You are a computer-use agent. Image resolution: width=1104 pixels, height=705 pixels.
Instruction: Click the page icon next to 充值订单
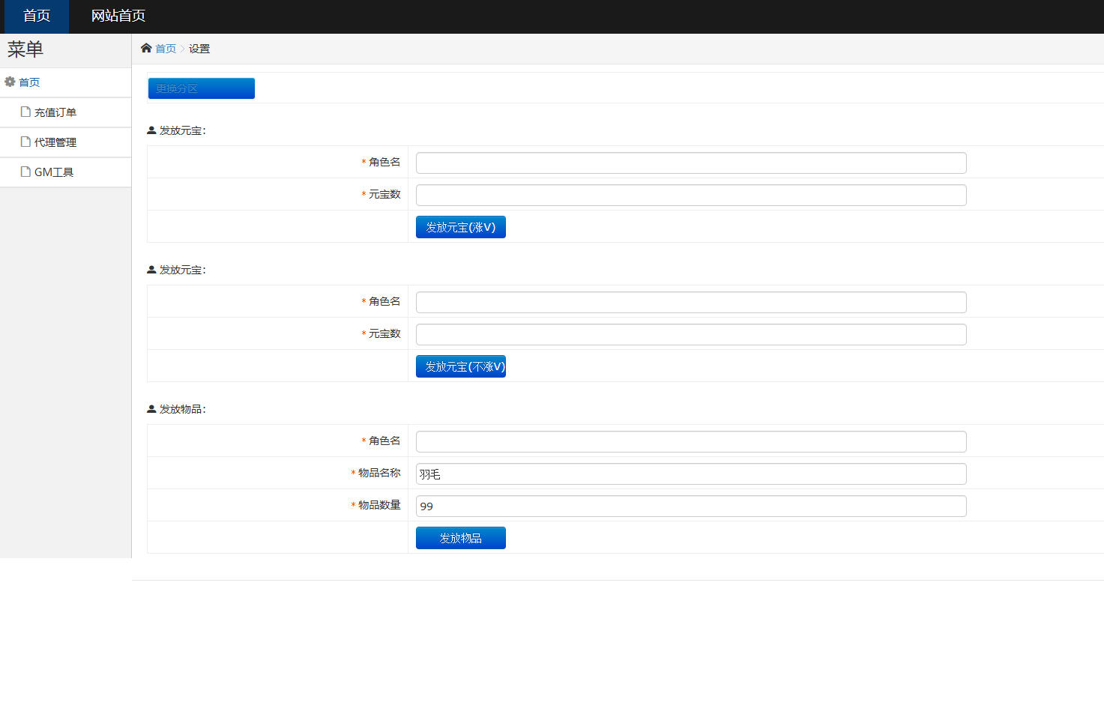click(x=25, y=112)
